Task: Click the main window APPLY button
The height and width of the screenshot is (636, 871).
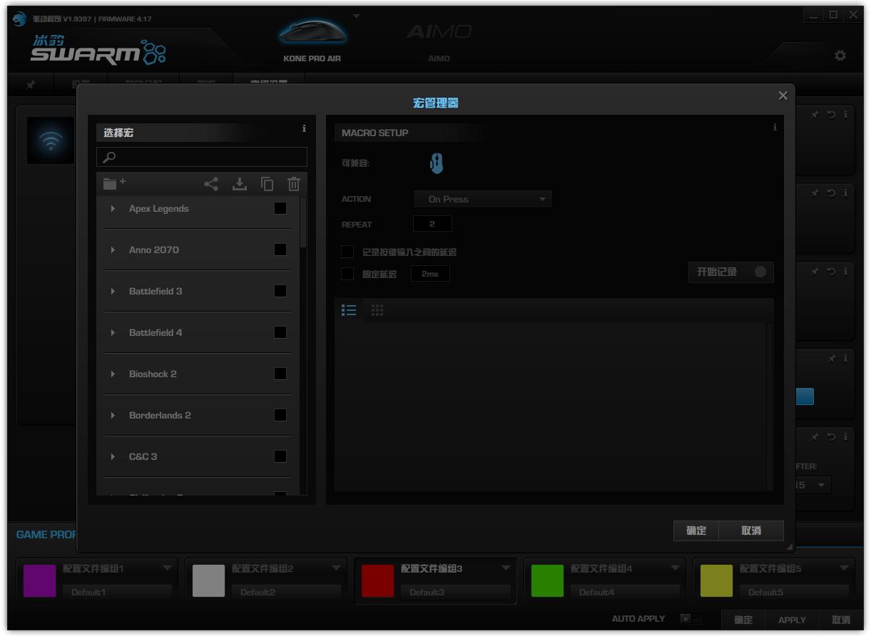Action: click(x=792, y=620)
